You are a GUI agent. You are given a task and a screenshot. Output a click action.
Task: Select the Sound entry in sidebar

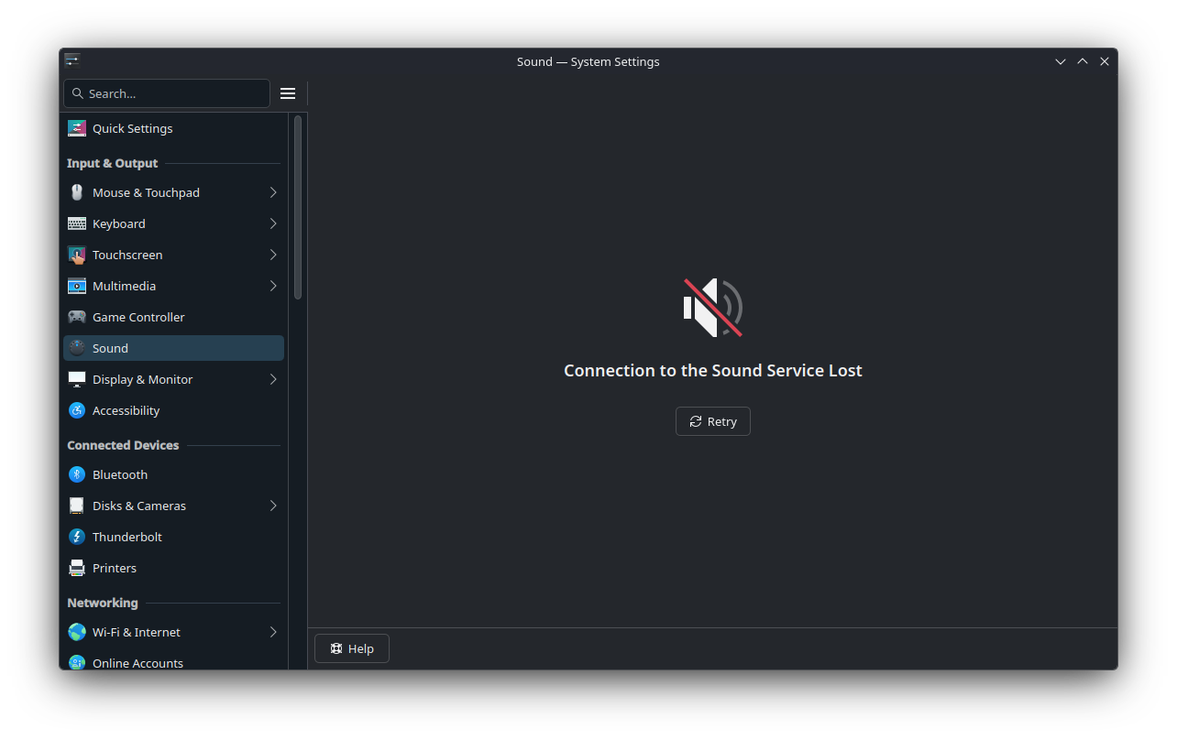(x=173, y=348)
